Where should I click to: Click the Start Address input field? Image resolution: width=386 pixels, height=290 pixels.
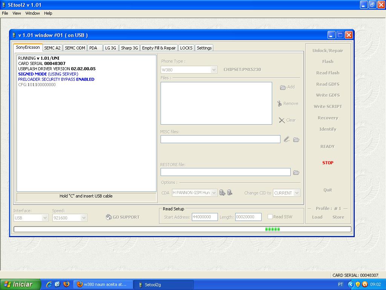[x=205, y=217]
